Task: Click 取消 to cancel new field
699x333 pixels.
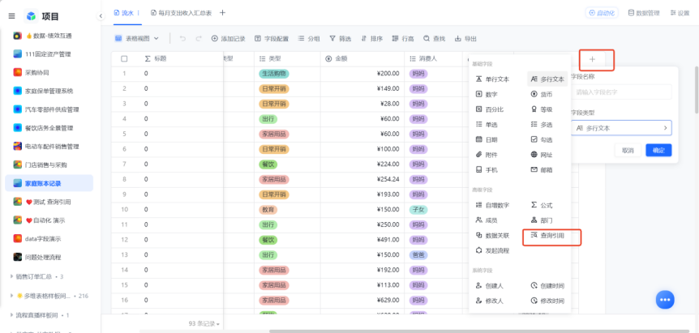Action: click(628, 151)
